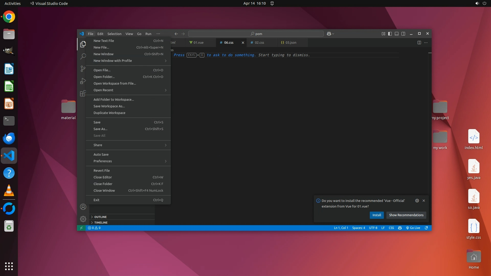Image resolution: width=491 pixels, height=276 pixels.
Task: Click Install in the Vue extension prompt
Action: 376,215
